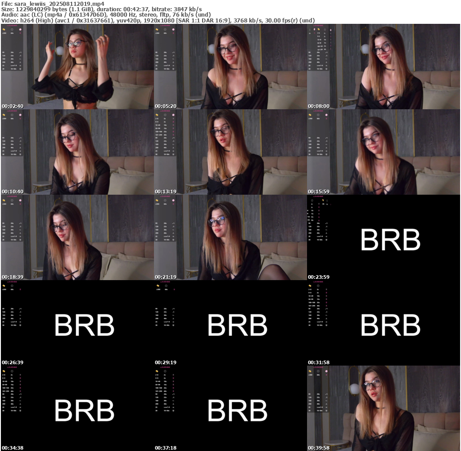Click the audio sample rate 48000 Hz
The image size is (461, 451).
pos(124,15)
